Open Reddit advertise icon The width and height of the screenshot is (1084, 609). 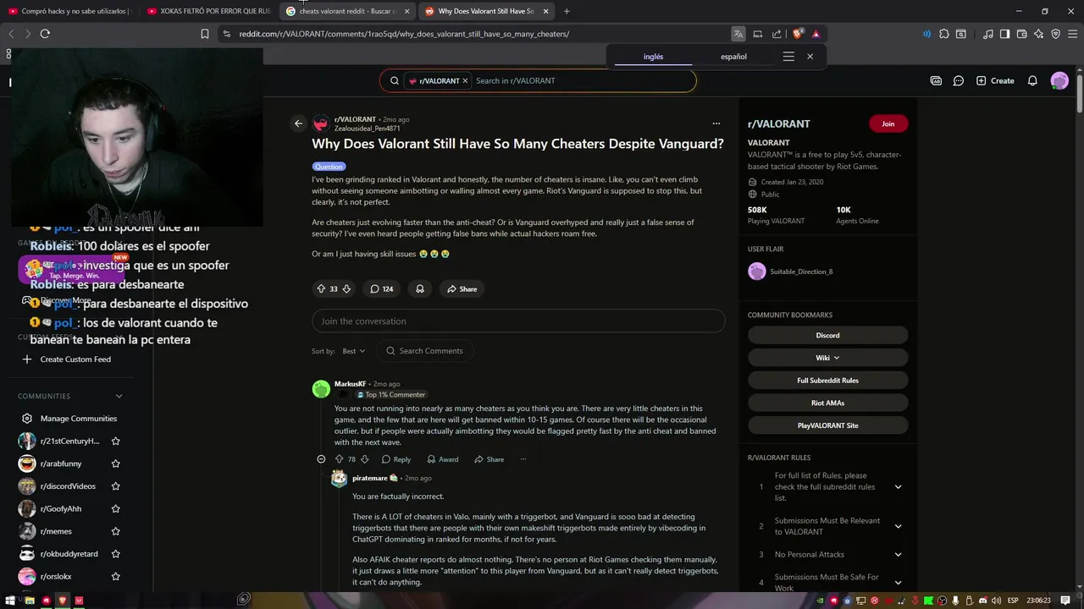[936, 80]
